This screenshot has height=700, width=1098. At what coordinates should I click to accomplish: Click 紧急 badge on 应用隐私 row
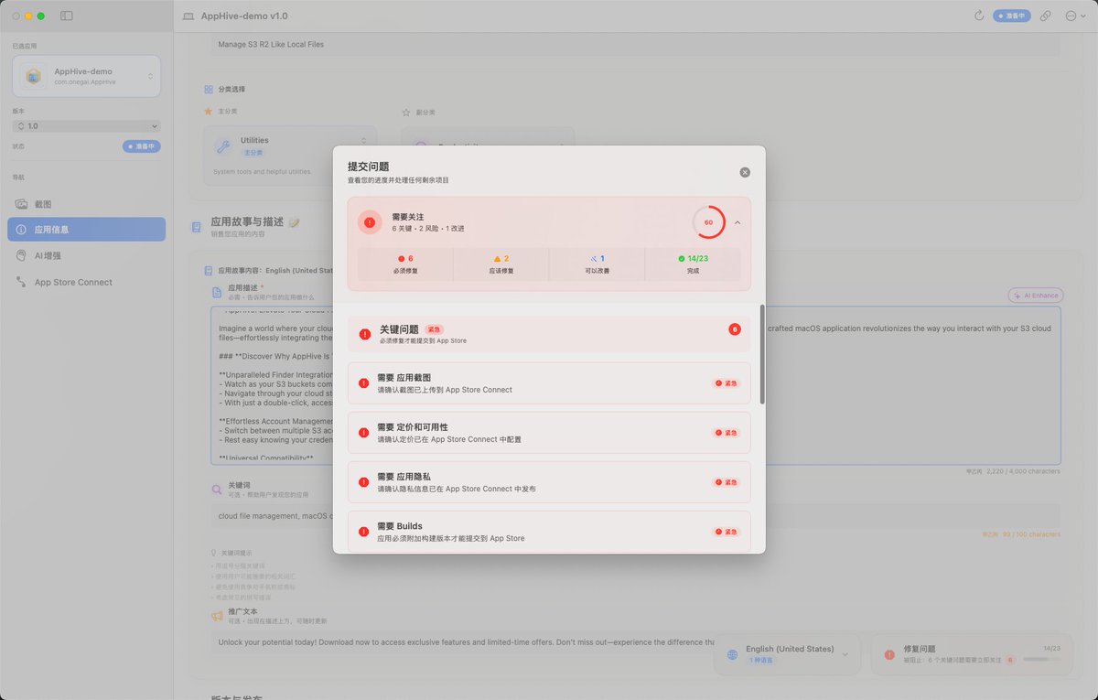tap(727, 482)
